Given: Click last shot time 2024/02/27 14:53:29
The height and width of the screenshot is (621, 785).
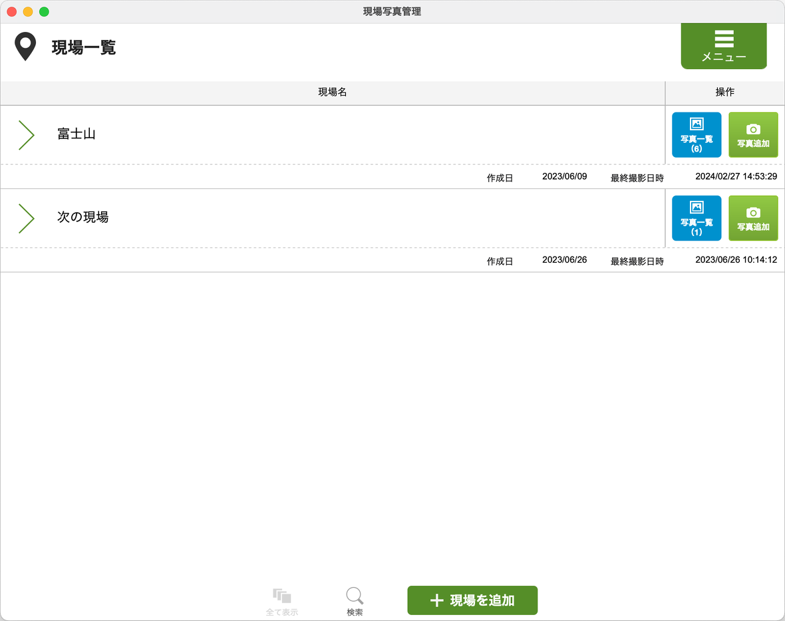Looking at the screenshot, I should point(736,177).
